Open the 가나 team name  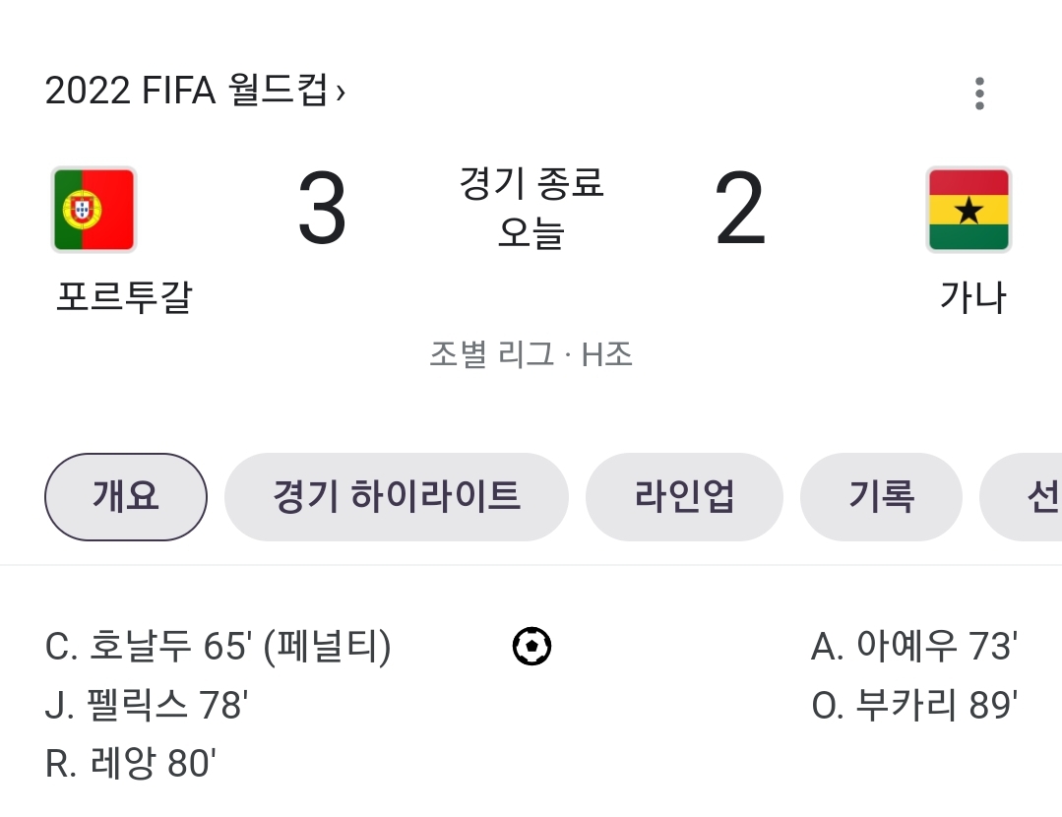coord(973,297)
